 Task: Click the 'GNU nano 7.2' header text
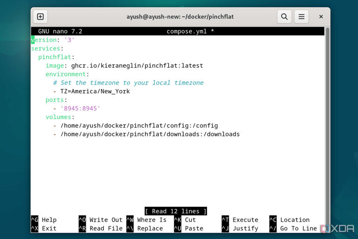[x=60, y=31]
